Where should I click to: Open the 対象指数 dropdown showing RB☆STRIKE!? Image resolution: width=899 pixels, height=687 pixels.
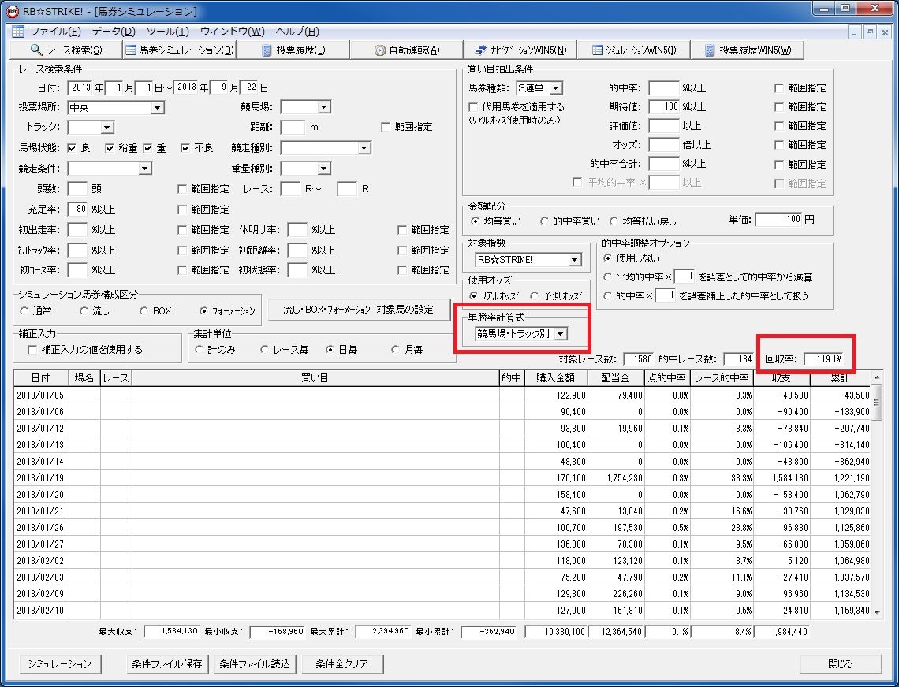[x=528, y=259]
